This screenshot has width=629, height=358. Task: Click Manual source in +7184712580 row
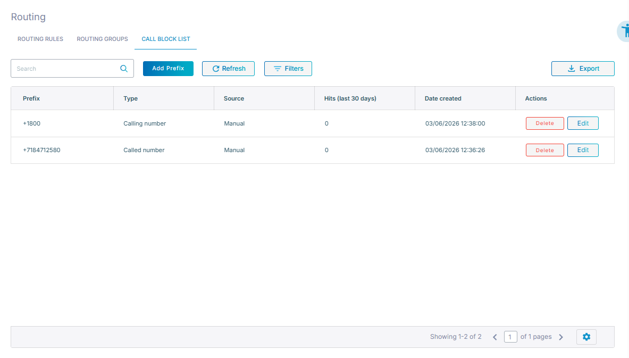click(234, 150)
